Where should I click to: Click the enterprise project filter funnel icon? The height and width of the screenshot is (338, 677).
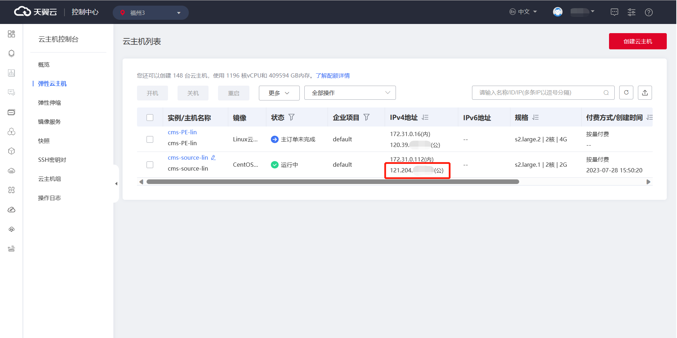click(x=366, y=117)
